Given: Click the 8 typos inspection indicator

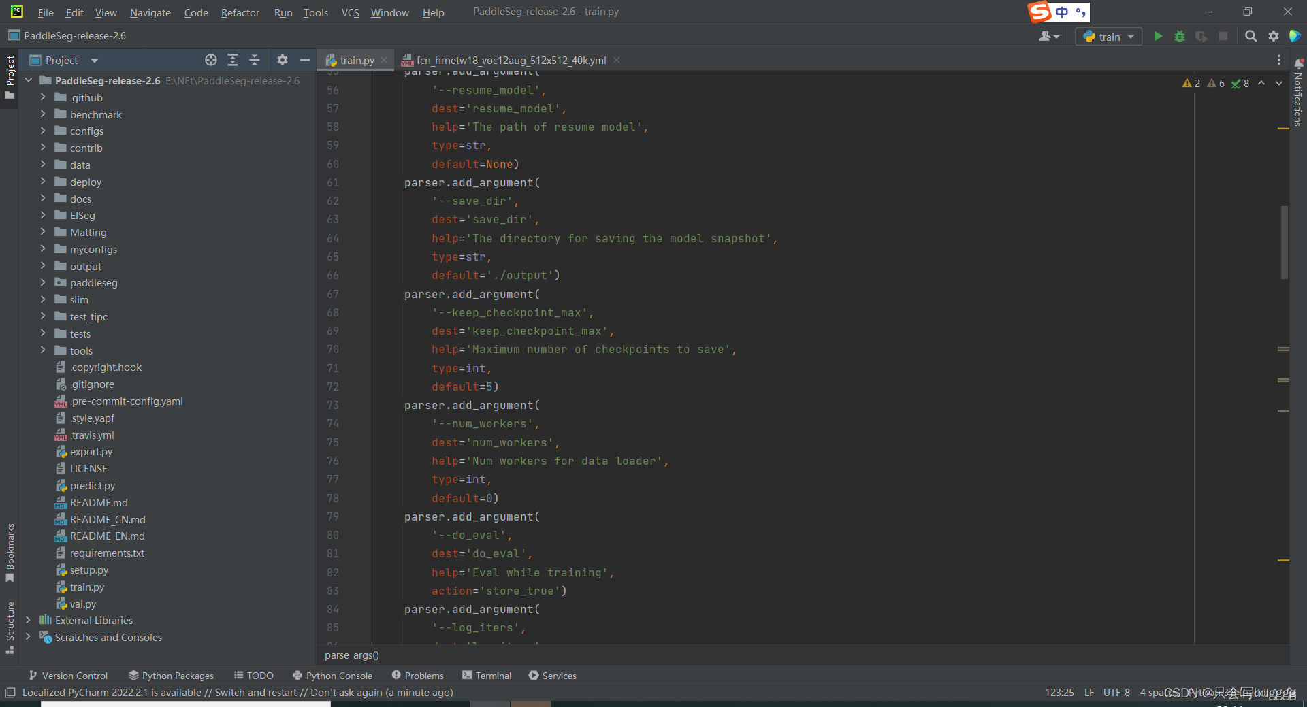Looking at the screenshot, I should click(1240, 83).
